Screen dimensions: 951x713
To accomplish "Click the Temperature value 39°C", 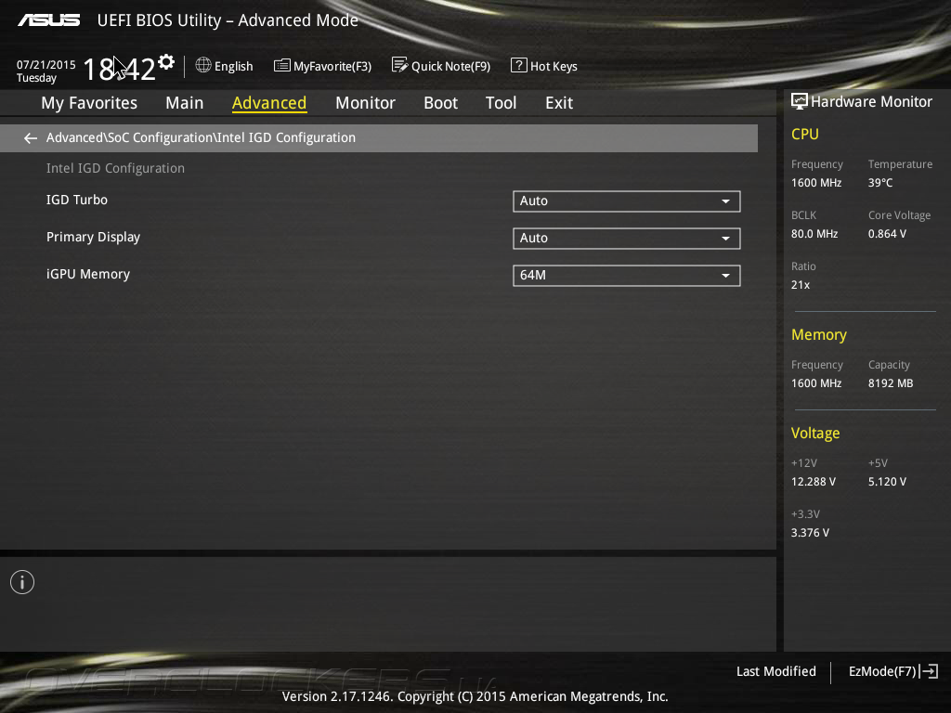I will (x=880, y=183).
